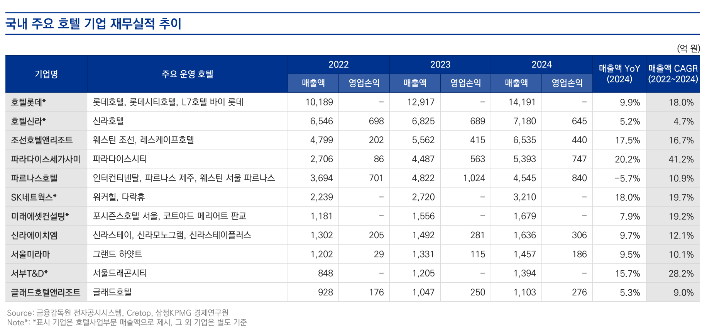This screenshot has width=707, height=331.
Task: Select the 파르나스호텔 company name cell
Action: (x=34, y=178)
